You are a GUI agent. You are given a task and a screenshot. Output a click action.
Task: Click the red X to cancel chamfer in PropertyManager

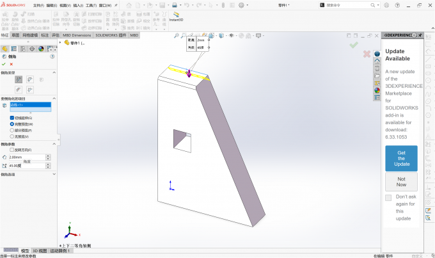pyautogui.click(x=12, y=64)
